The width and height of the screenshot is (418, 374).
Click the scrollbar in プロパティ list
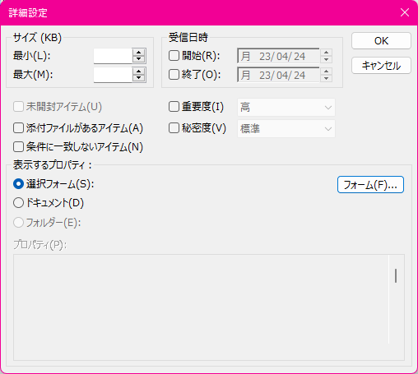[x=396, y=275]
